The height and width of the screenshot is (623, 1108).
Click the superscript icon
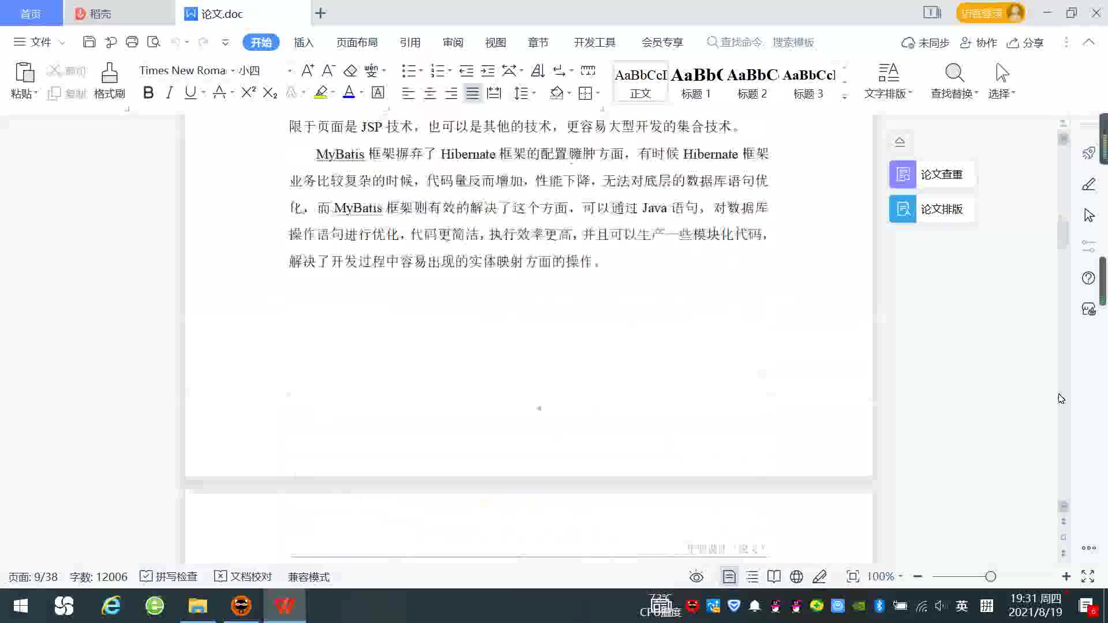point(249,93)
